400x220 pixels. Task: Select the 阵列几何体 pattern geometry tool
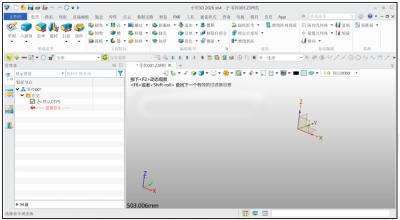pos(315,25)
